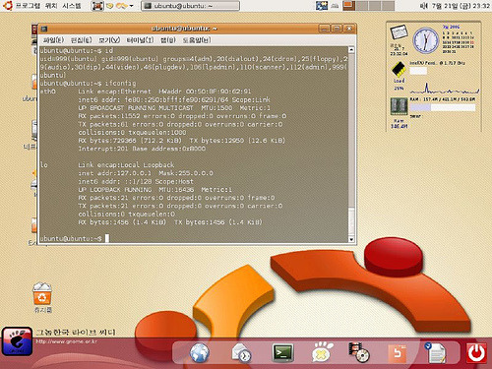Click the RAM module icon in the desklet
This screenshot has width=492, height=369.
click(x=399, y=106)
